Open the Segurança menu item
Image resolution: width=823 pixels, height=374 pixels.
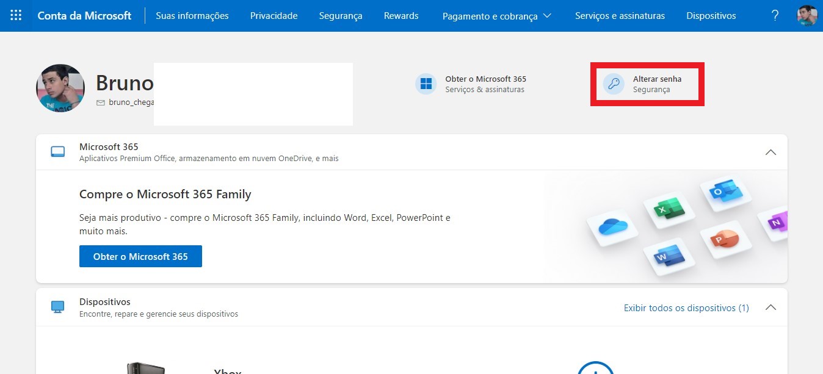click(341, 16)
